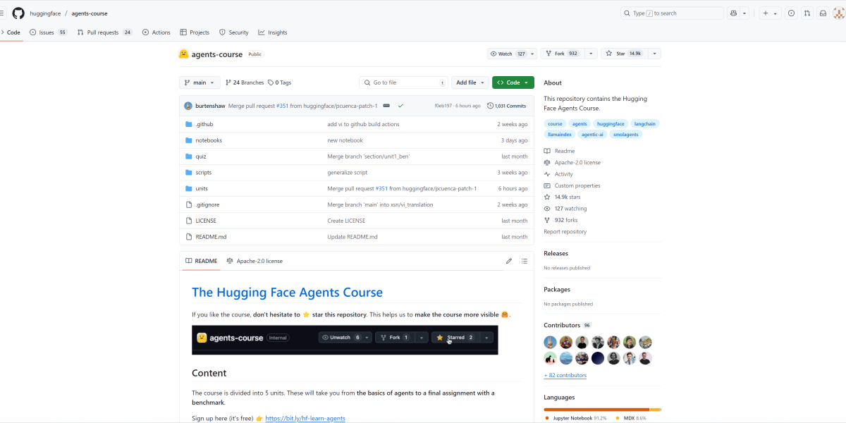846x423 pixels.
Task: Expand the Star lists dropdown arrow
Action: coord(654,54)
